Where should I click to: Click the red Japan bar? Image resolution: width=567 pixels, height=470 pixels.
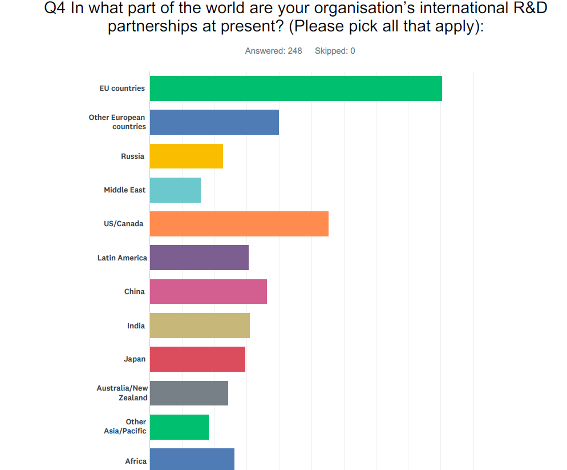(197, 359)
